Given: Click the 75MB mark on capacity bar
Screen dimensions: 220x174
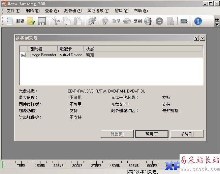Looking at the screenshot, I should point(21,166).
